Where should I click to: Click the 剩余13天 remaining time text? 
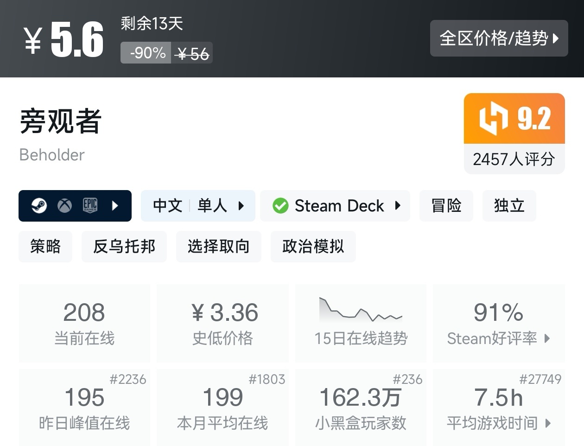tap(152, 23)
